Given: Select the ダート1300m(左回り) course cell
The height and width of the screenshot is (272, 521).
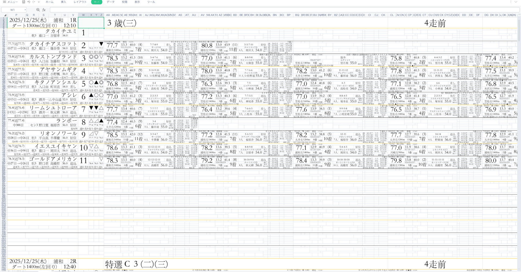Looking at the screenshot, I should click(x=34, y=26).
